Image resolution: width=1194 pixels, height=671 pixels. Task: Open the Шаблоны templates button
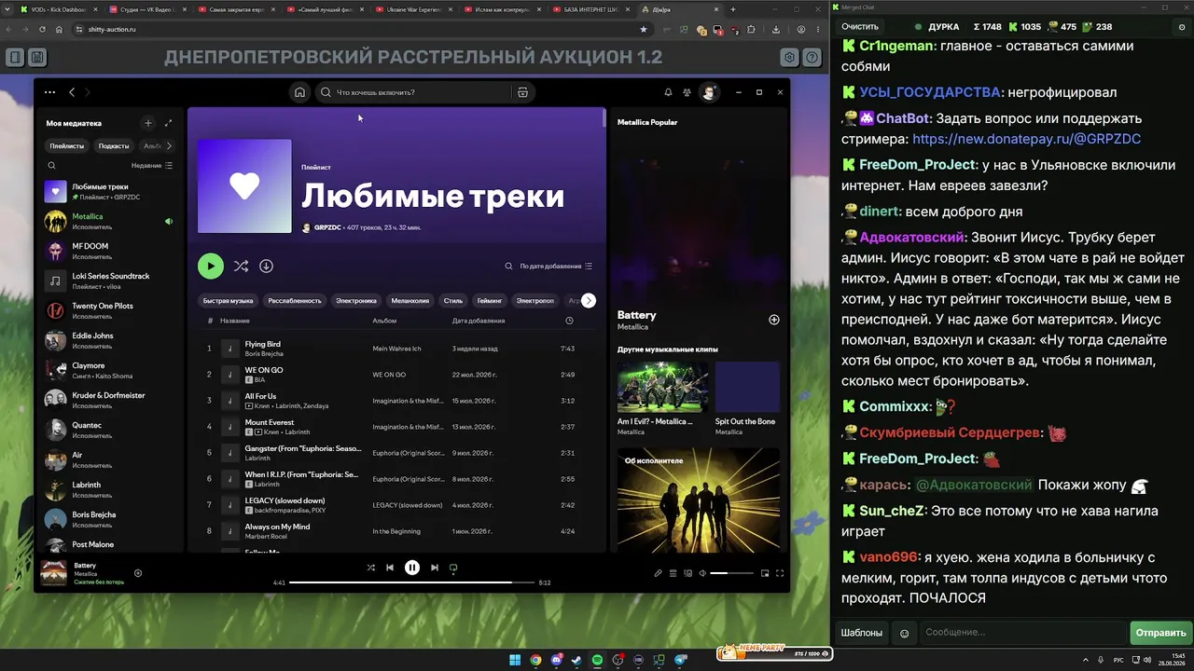pyautogui.click(x=862, y=633)
